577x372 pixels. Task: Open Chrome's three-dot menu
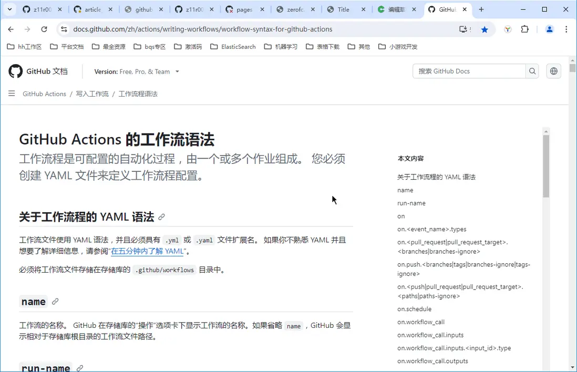[x=566, y=29]
